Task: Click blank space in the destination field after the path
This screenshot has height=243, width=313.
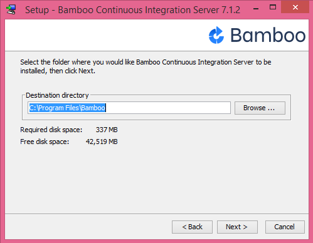Action: (167, 108)
